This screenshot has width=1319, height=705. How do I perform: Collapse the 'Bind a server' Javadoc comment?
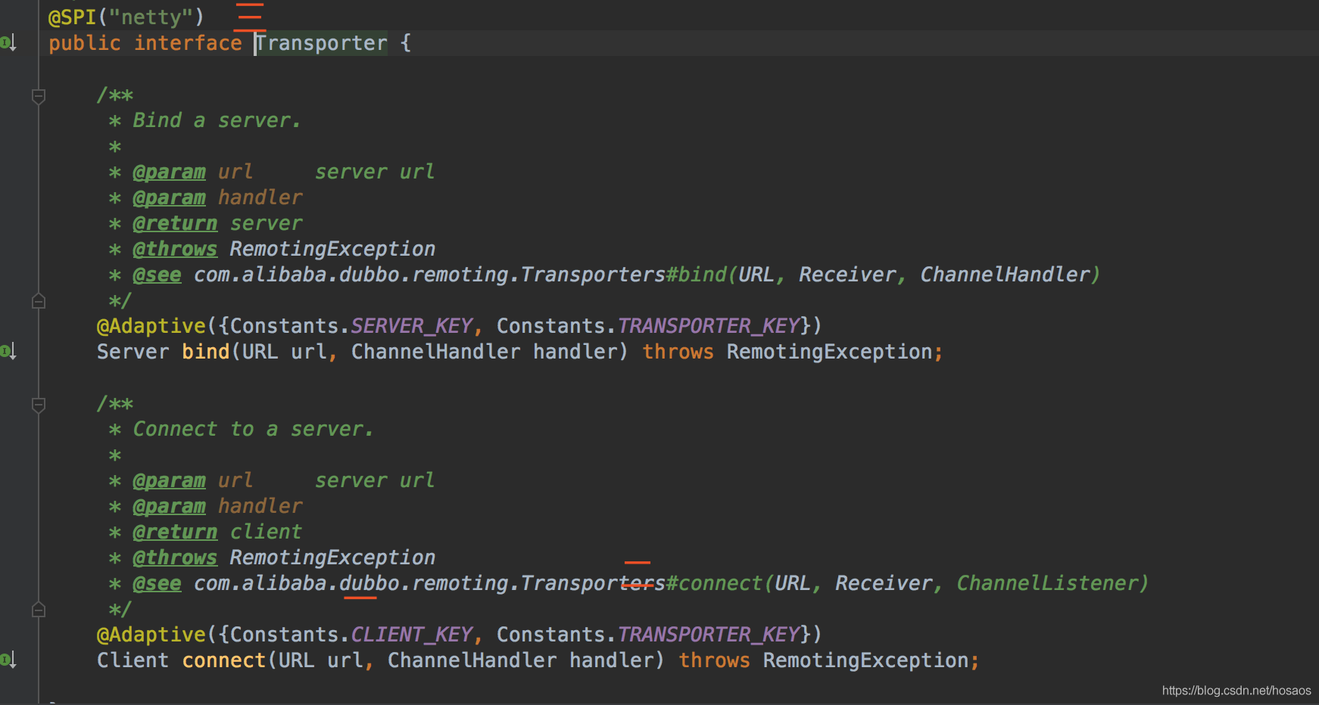(x=39, y=96)
